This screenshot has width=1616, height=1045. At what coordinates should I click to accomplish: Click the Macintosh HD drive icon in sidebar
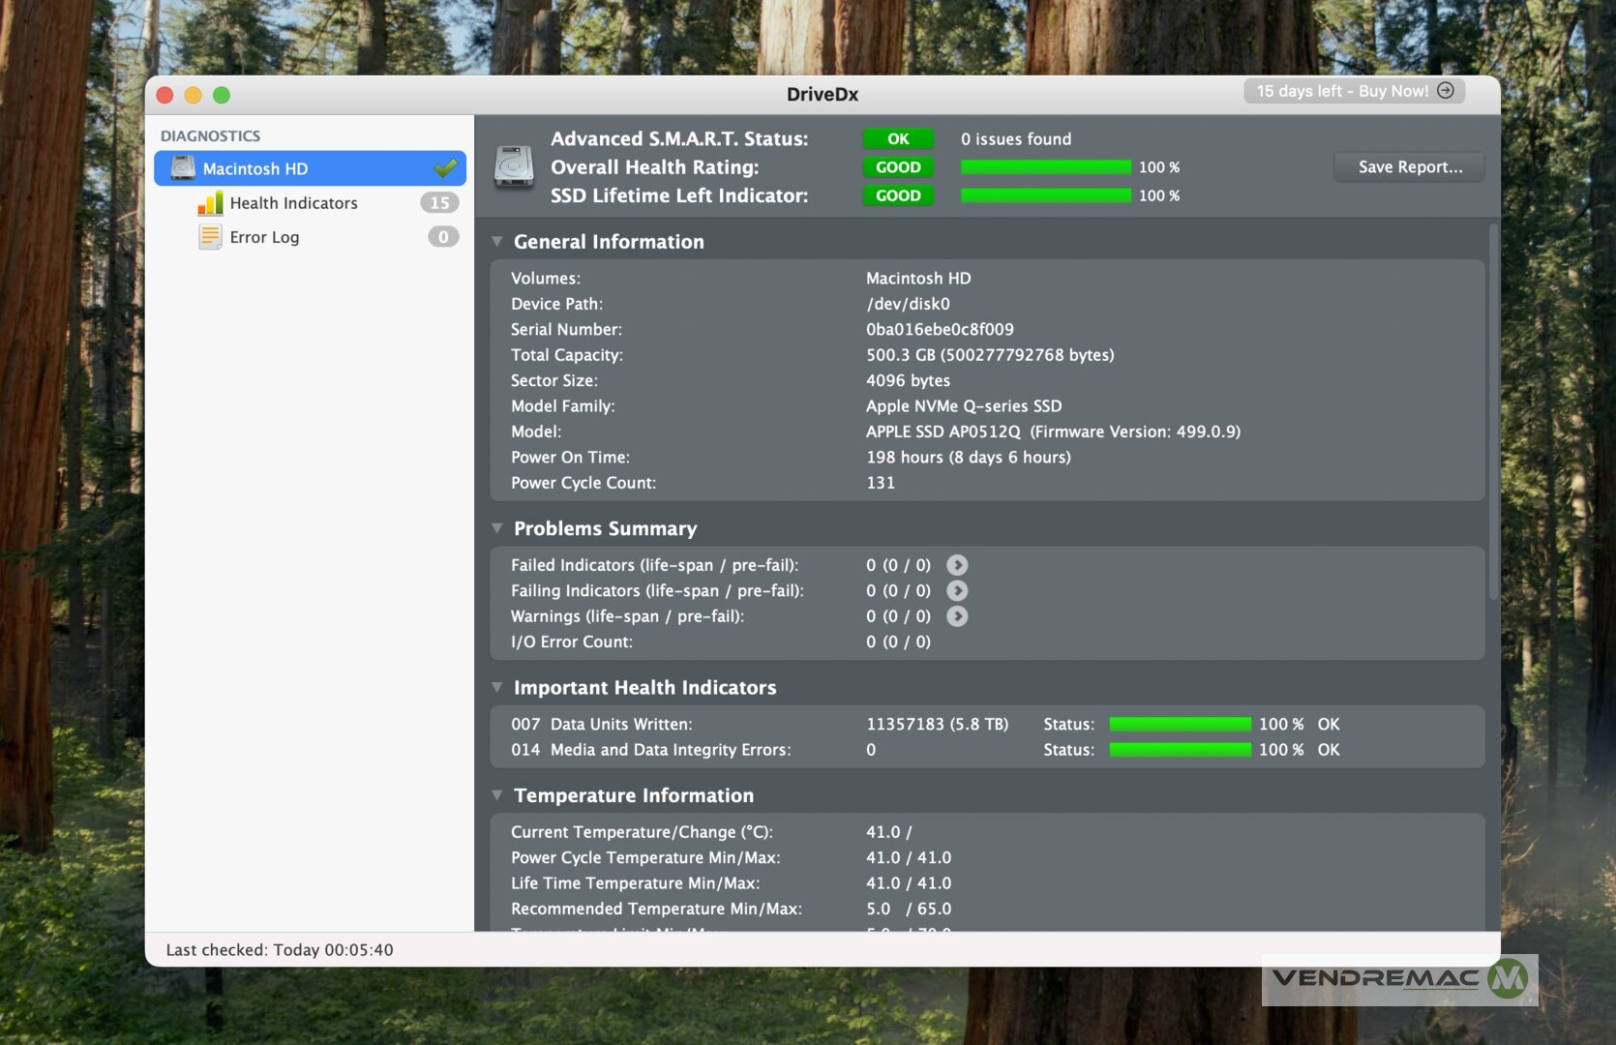[183, 168]
